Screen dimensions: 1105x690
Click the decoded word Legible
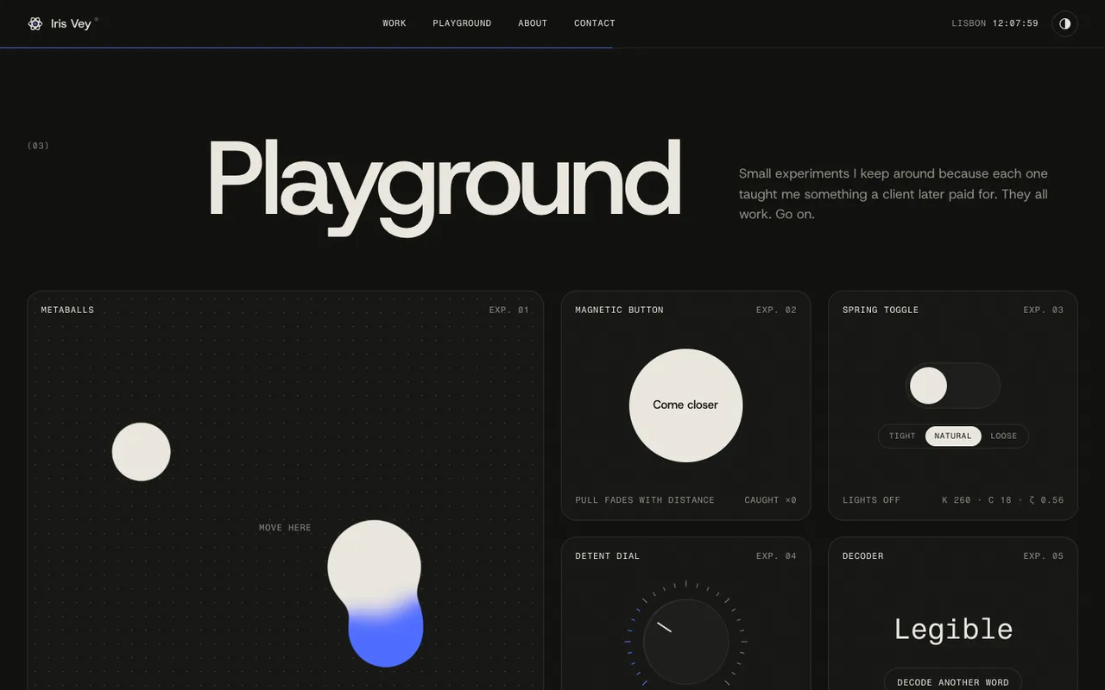(953, 629)
